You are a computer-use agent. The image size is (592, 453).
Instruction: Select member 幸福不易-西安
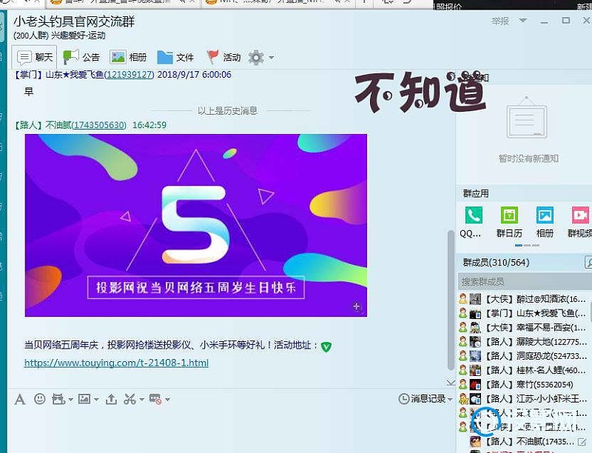(x=525, y=327)
